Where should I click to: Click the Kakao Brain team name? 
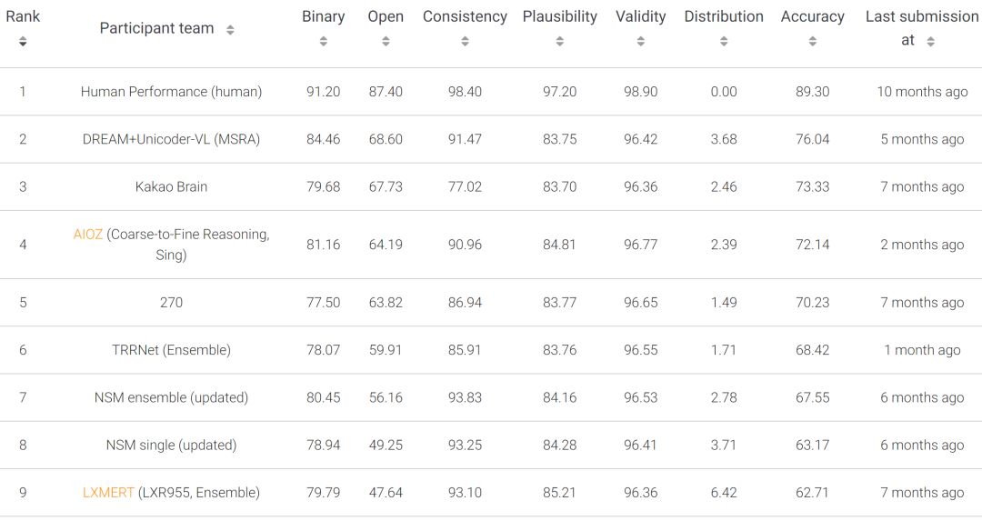171,186
